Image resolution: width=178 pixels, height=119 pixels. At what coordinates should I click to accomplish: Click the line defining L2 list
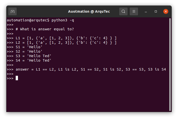[x=66, y=43]
